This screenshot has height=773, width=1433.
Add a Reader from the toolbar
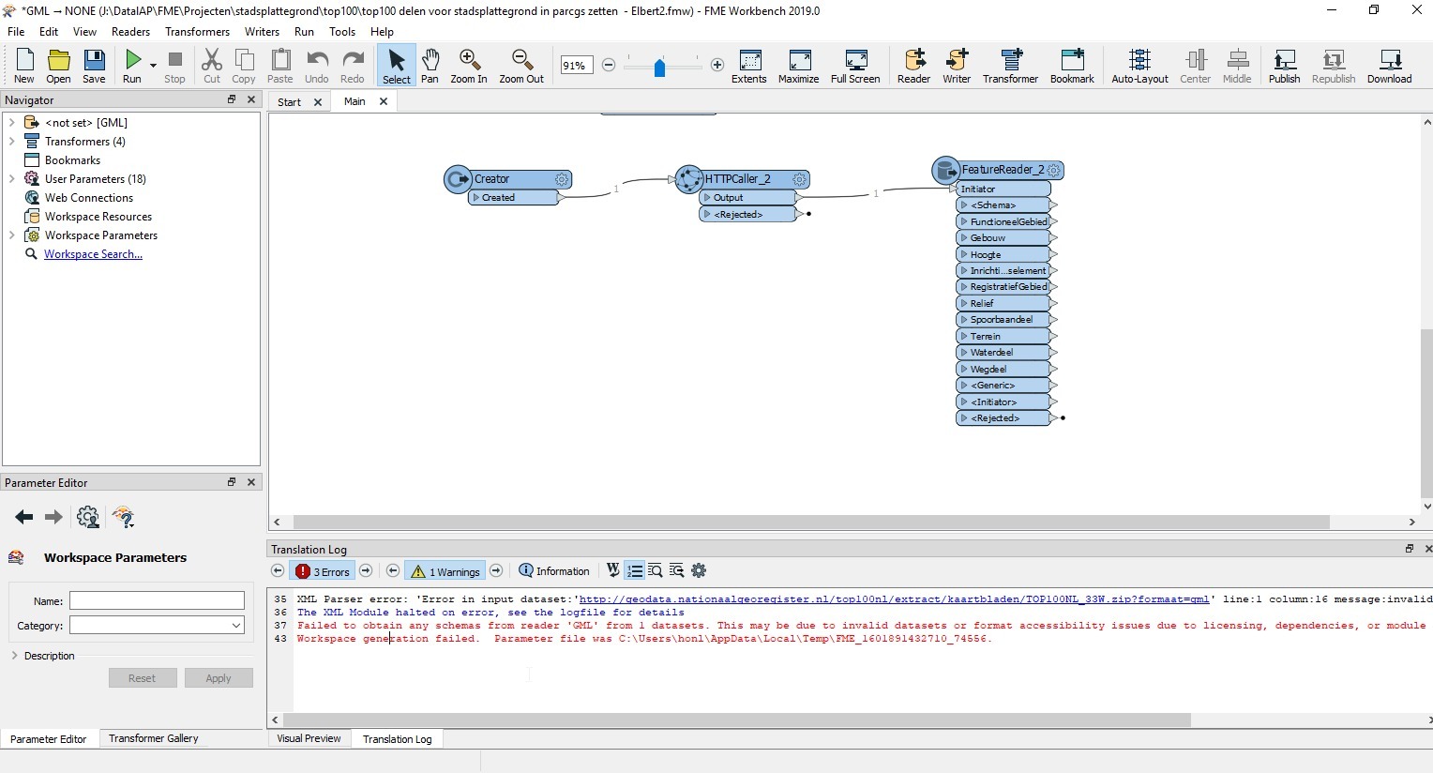point(913,66)
